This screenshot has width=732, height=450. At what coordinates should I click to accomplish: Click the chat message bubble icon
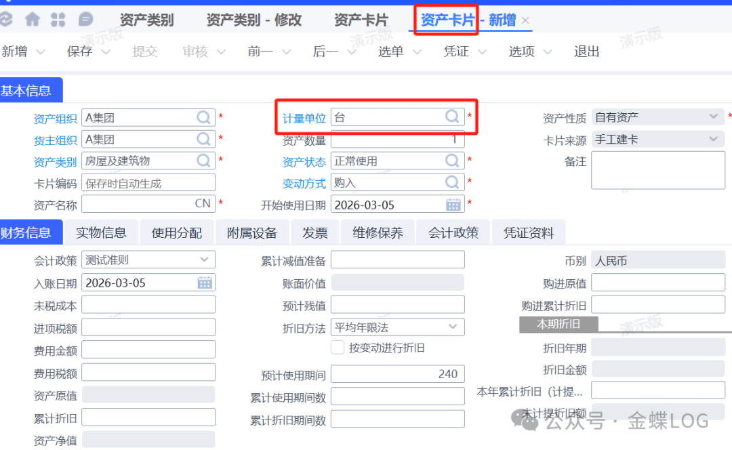click(86, 20)
